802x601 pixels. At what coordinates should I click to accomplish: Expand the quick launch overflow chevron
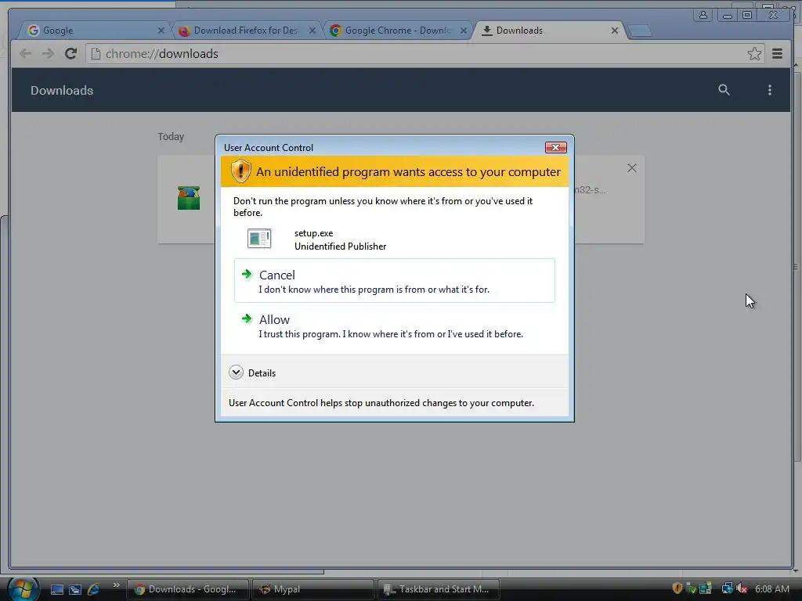coord(116,585)
